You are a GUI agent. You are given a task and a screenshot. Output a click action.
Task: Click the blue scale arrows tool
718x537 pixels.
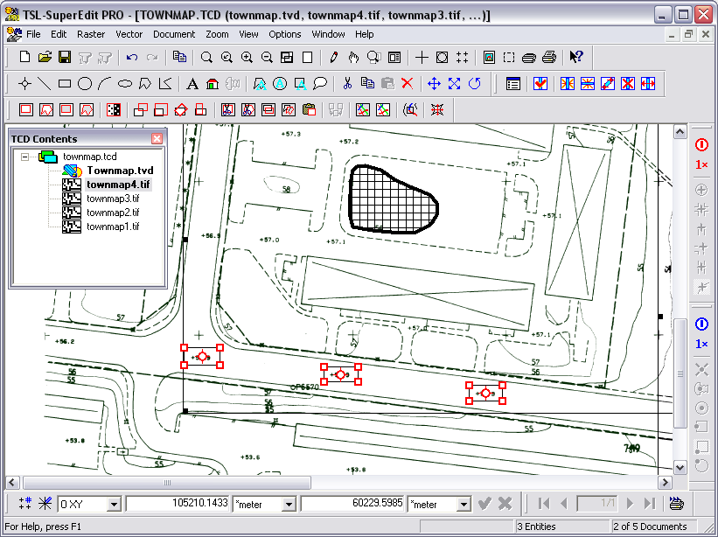click(454, 84)
